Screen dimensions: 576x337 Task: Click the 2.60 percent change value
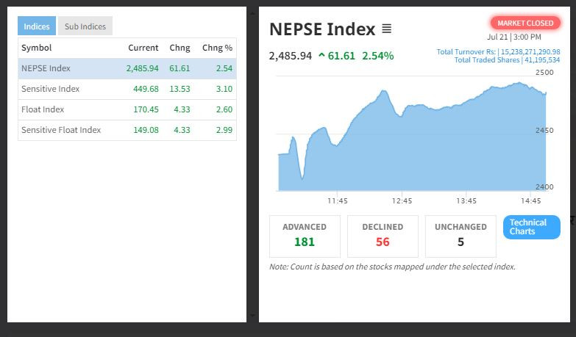coord(224,109)
